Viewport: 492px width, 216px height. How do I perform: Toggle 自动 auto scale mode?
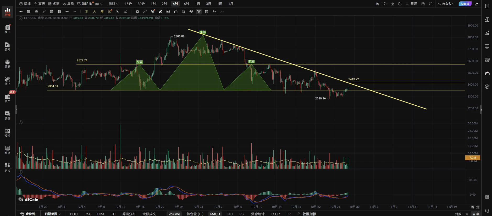(476, 214)
